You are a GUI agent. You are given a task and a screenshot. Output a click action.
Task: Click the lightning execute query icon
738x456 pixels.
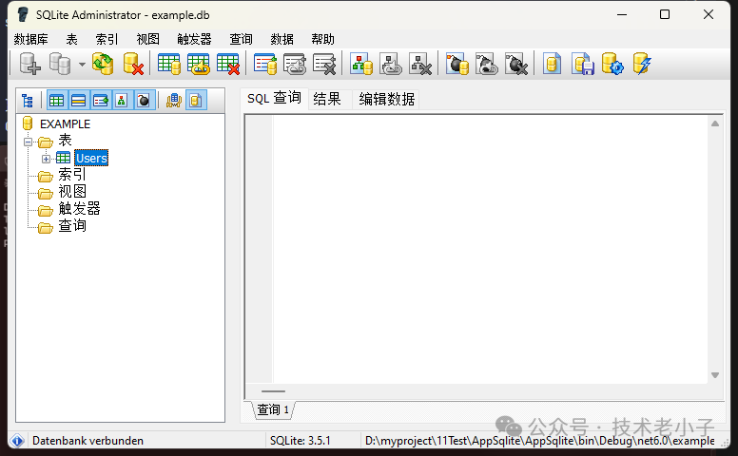coord(642,64)
